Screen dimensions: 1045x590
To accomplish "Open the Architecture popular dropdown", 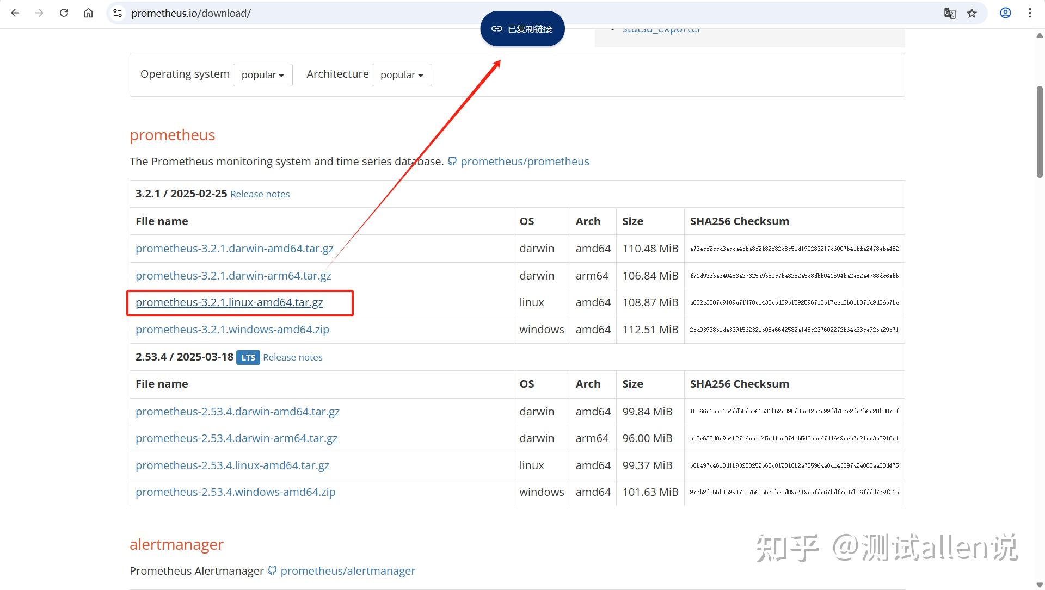I will click(401, 74).
